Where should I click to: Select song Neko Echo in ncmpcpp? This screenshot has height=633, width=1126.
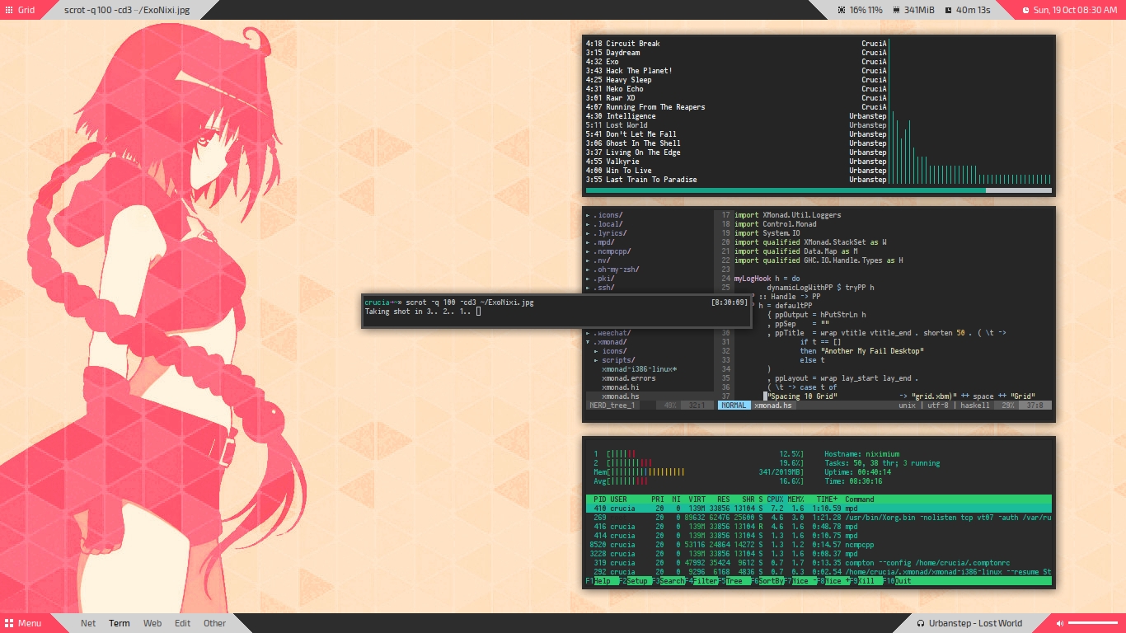pos(736,89)
